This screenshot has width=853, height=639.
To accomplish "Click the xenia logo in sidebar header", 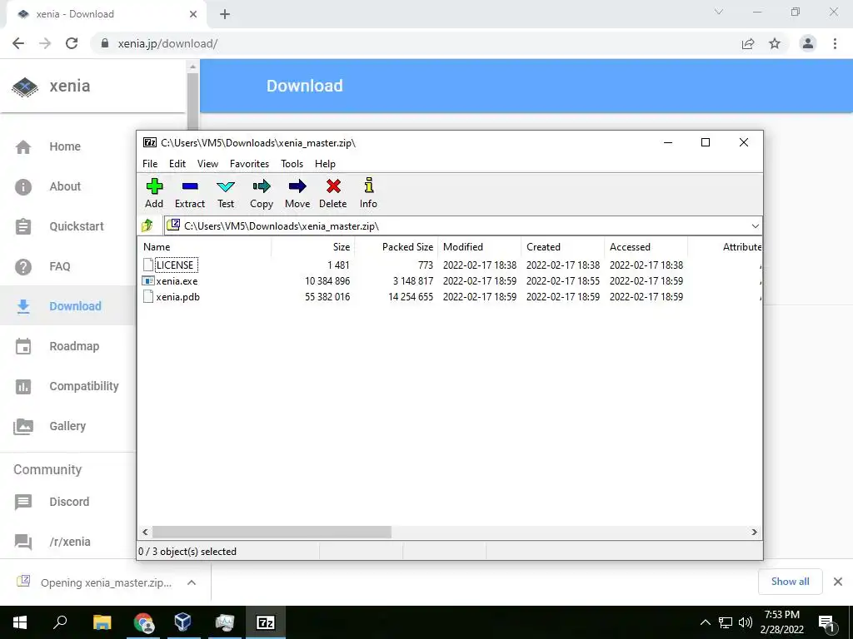I will [x=25, y=87].
